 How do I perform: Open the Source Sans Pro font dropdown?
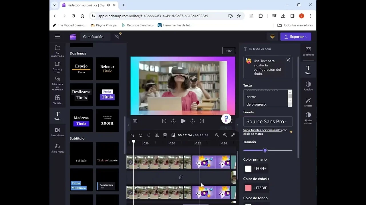(268, 121)
